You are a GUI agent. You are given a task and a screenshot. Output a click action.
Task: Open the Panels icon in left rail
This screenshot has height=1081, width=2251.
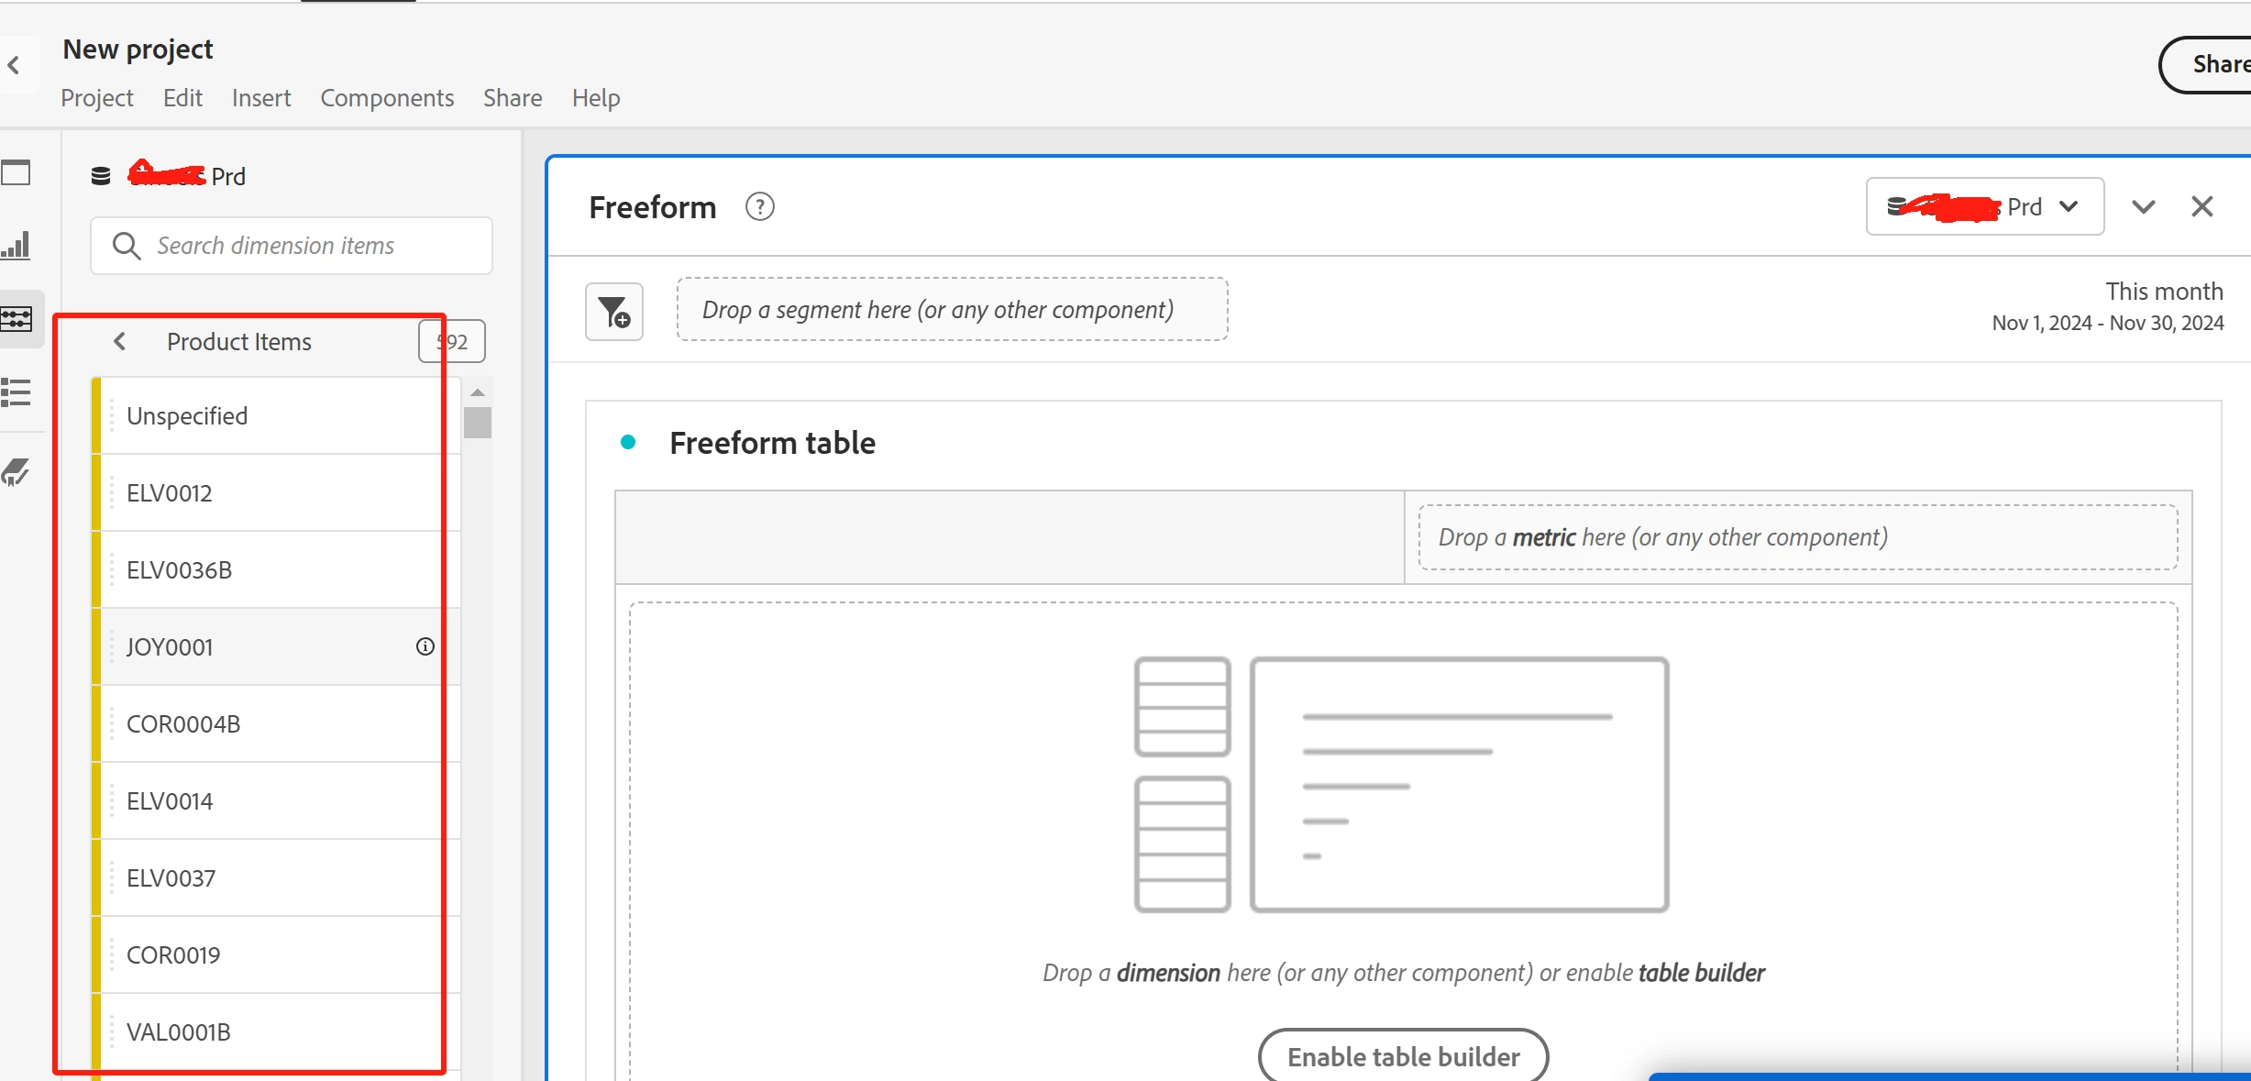17,172
